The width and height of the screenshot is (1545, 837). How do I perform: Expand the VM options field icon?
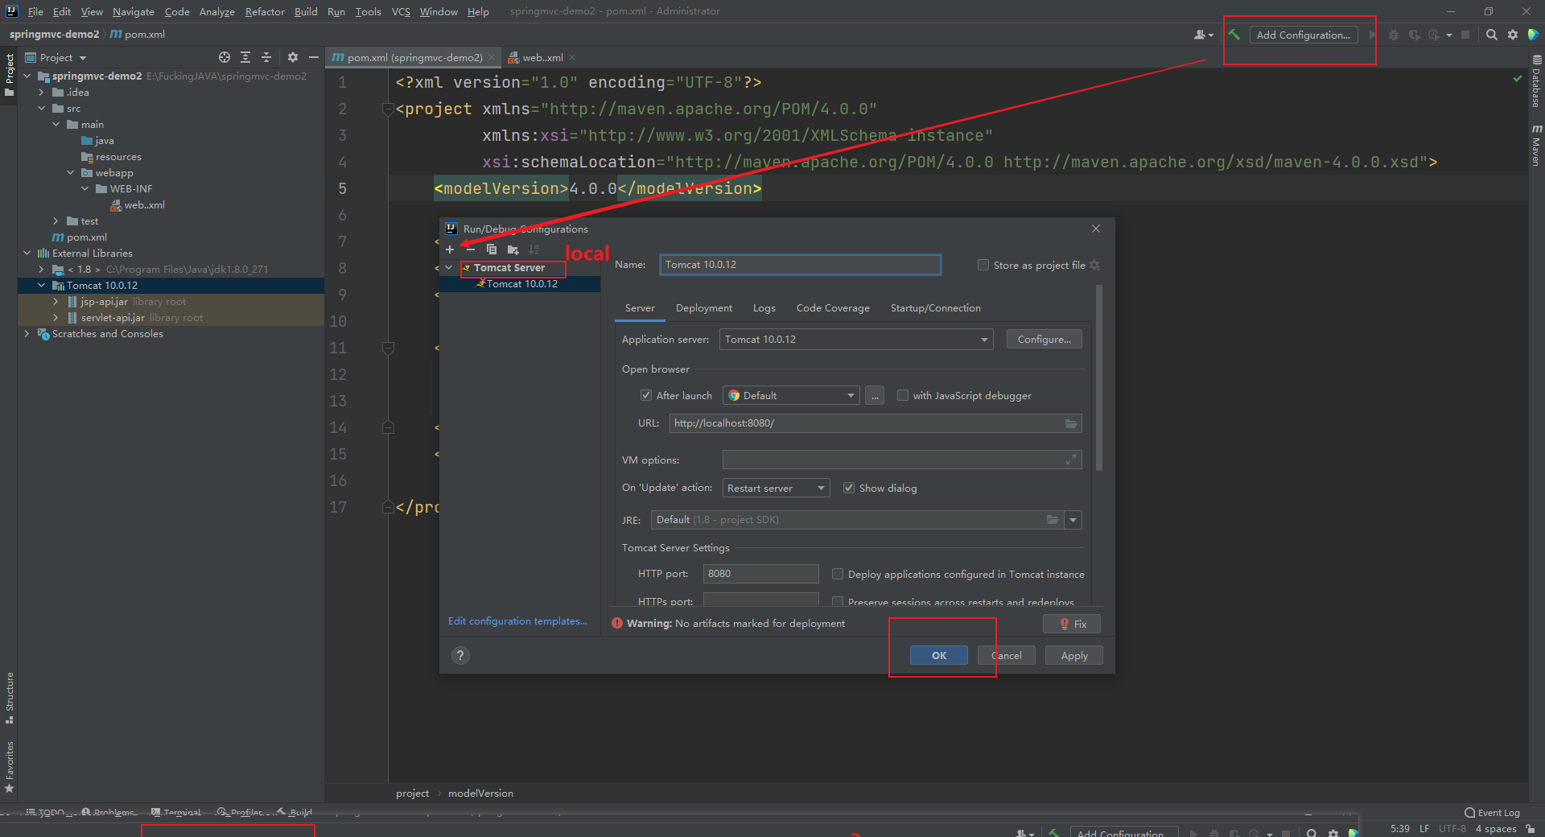1071,460
